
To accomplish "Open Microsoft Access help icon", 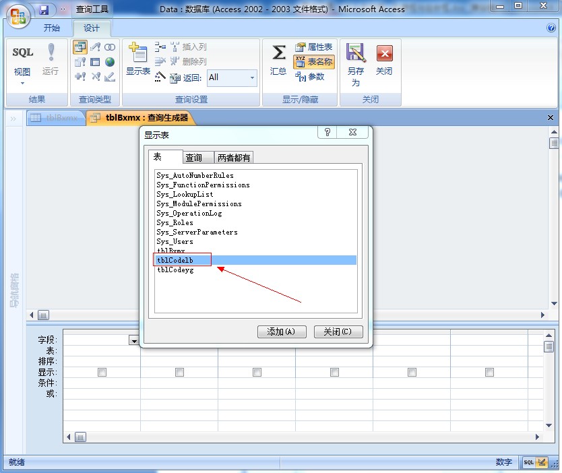I will pyautogui.click(x=551, y=28).
